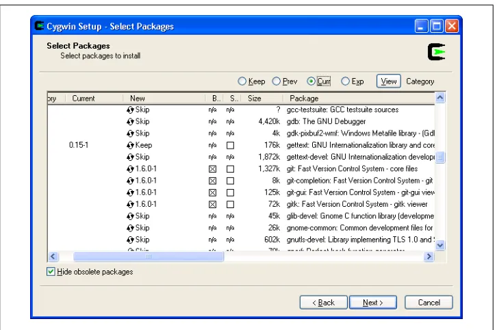The height and width of the screenshot is (330, 497).
Task: Uncheck binary checkbox for git-completion
Action: point(213,181)
